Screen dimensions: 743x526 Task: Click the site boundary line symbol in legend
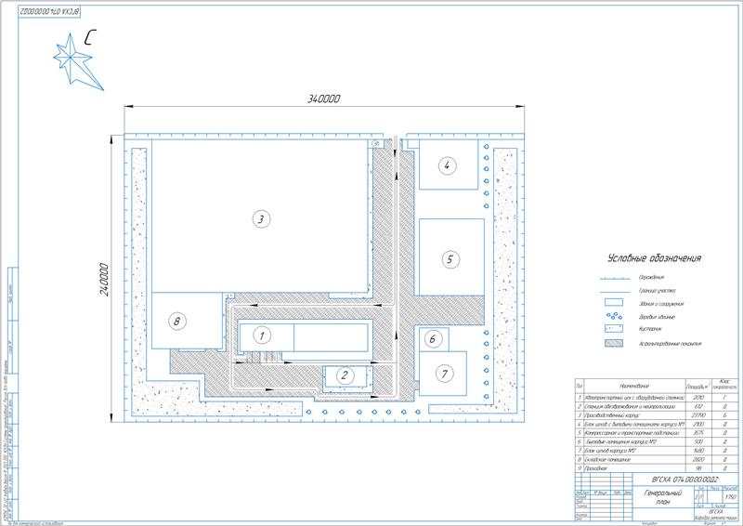click(x=614, y=291)
